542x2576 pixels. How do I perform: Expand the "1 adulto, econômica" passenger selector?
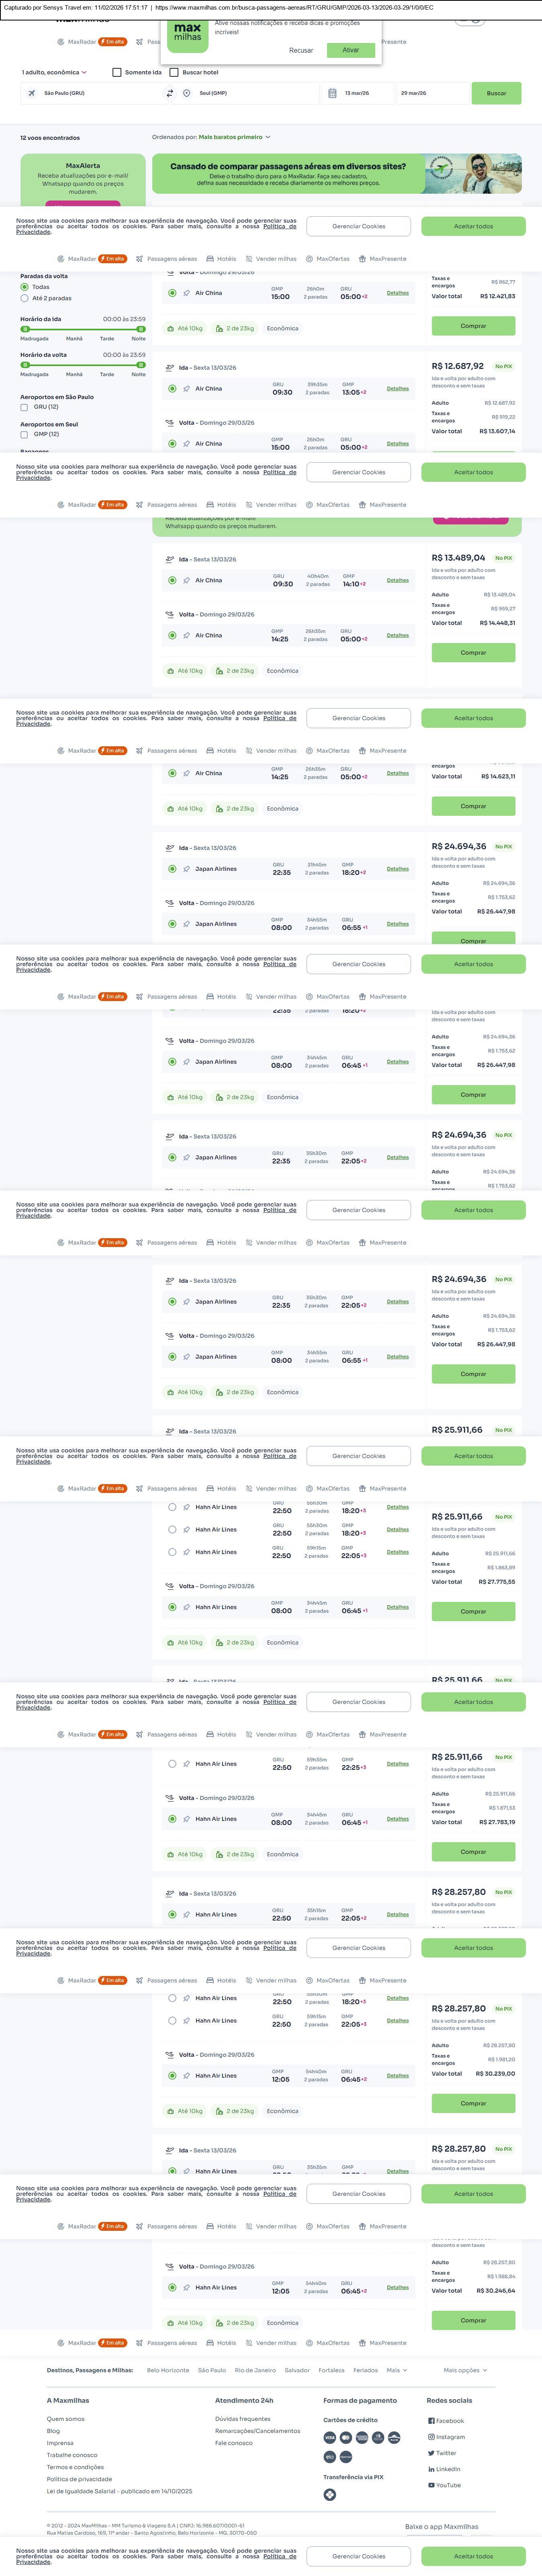coord(54,72)
